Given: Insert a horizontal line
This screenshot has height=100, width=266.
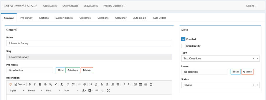Looking at the screenshot, I should coord(145,84).
